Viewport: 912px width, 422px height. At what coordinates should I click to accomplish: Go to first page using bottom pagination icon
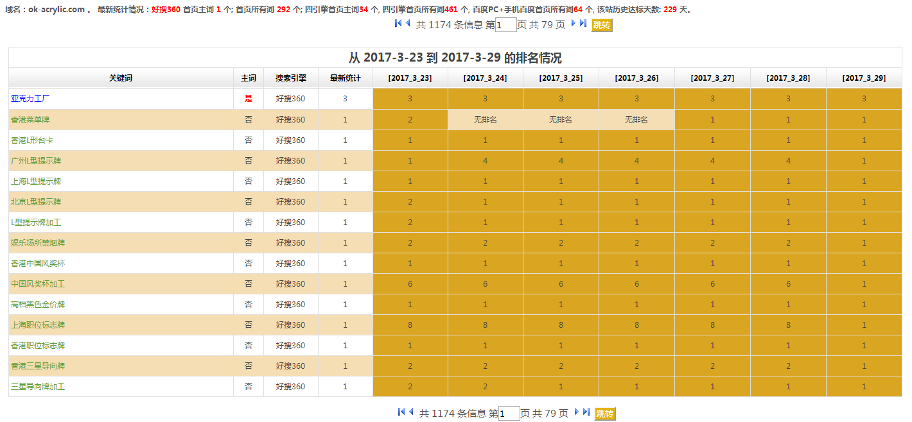(401, 412)
